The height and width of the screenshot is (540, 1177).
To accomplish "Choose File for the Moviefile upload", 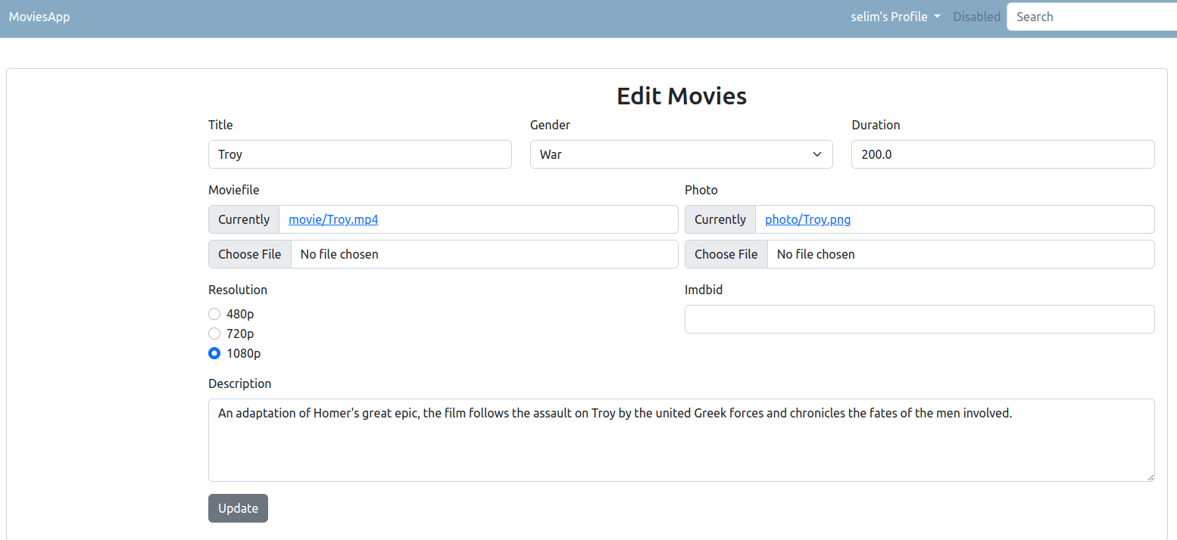I will pyautogui.click(x=250, y=254).
